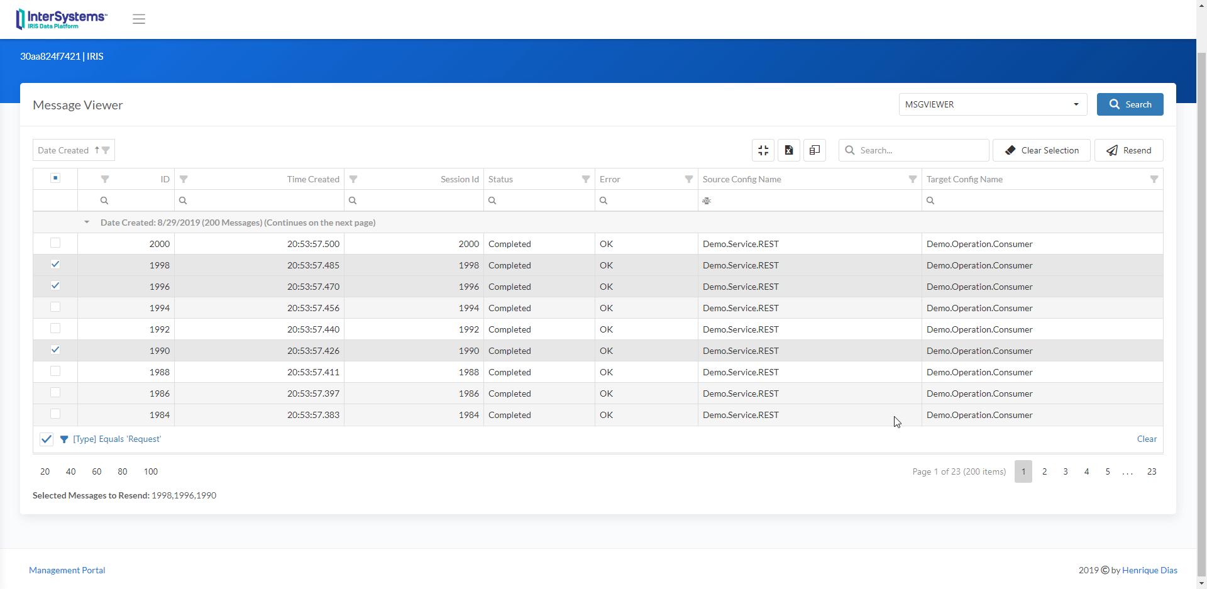1207x589 pixels.
Task: Uncheck the row 1996 checkbox
Action: (x=55, y=285)
